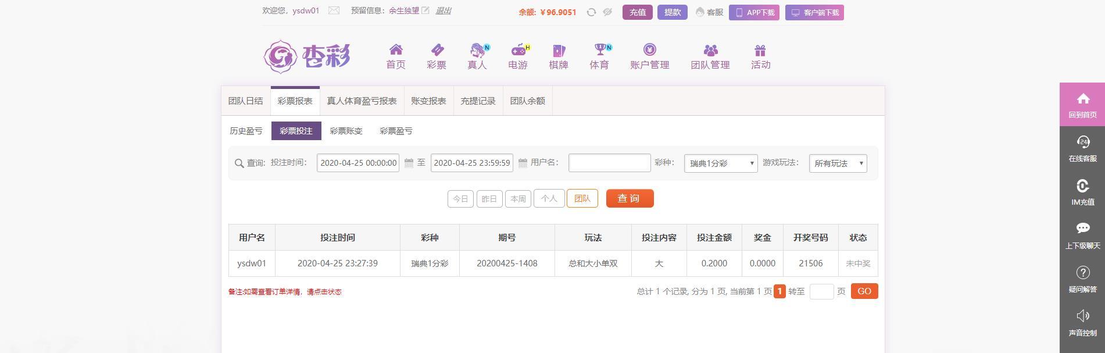
Task: Click the 投注时间 column header
Action: coord(338,237)
